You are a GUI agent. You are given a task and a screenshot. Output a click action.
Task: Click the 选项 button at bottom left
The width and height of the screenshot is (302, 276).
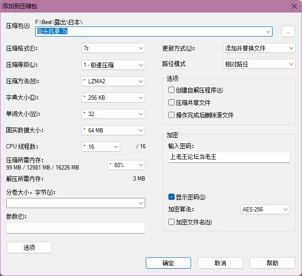point(29,248)
